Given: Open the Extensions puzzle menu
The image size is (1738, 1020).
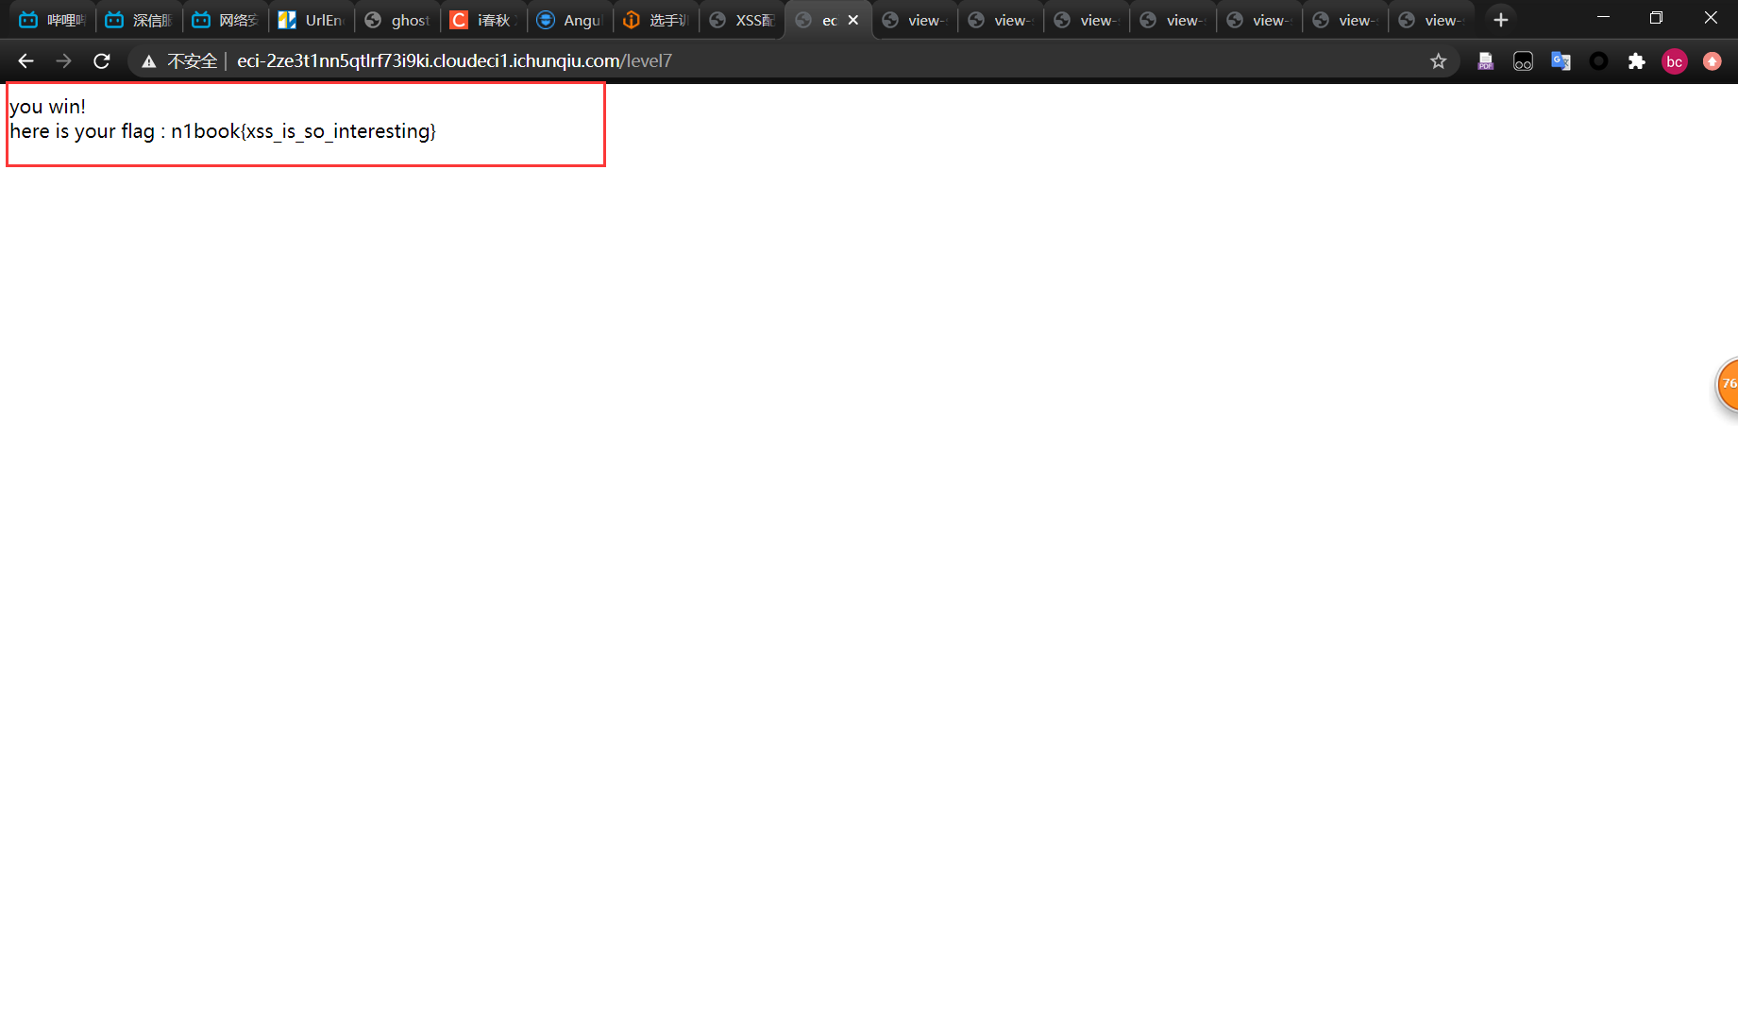Looking at the screenshot, I should point(1636,61).
